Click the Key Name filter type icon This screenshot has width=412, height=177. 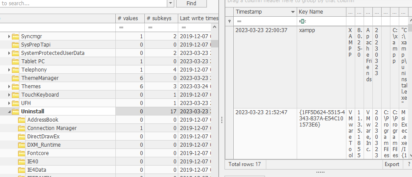click(303, 21)
